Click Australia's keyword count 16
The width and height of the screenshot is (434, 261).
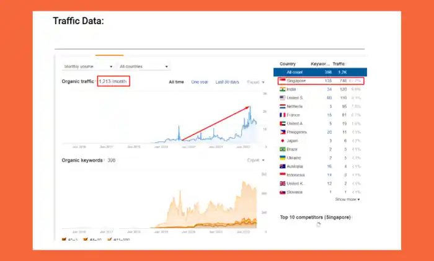tap(329, 166)
